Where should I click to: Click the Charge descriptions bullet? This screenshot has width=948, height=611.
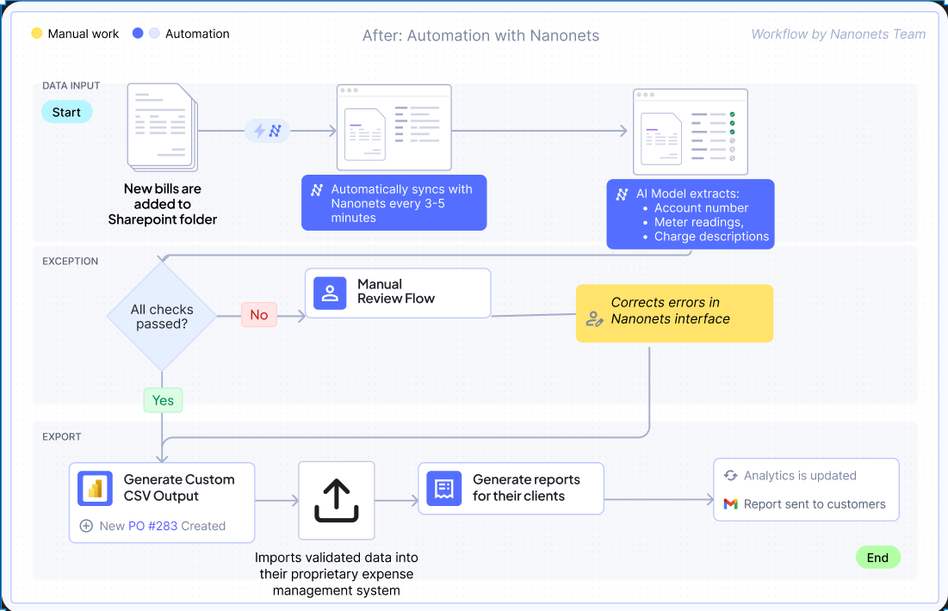(711, 237)
